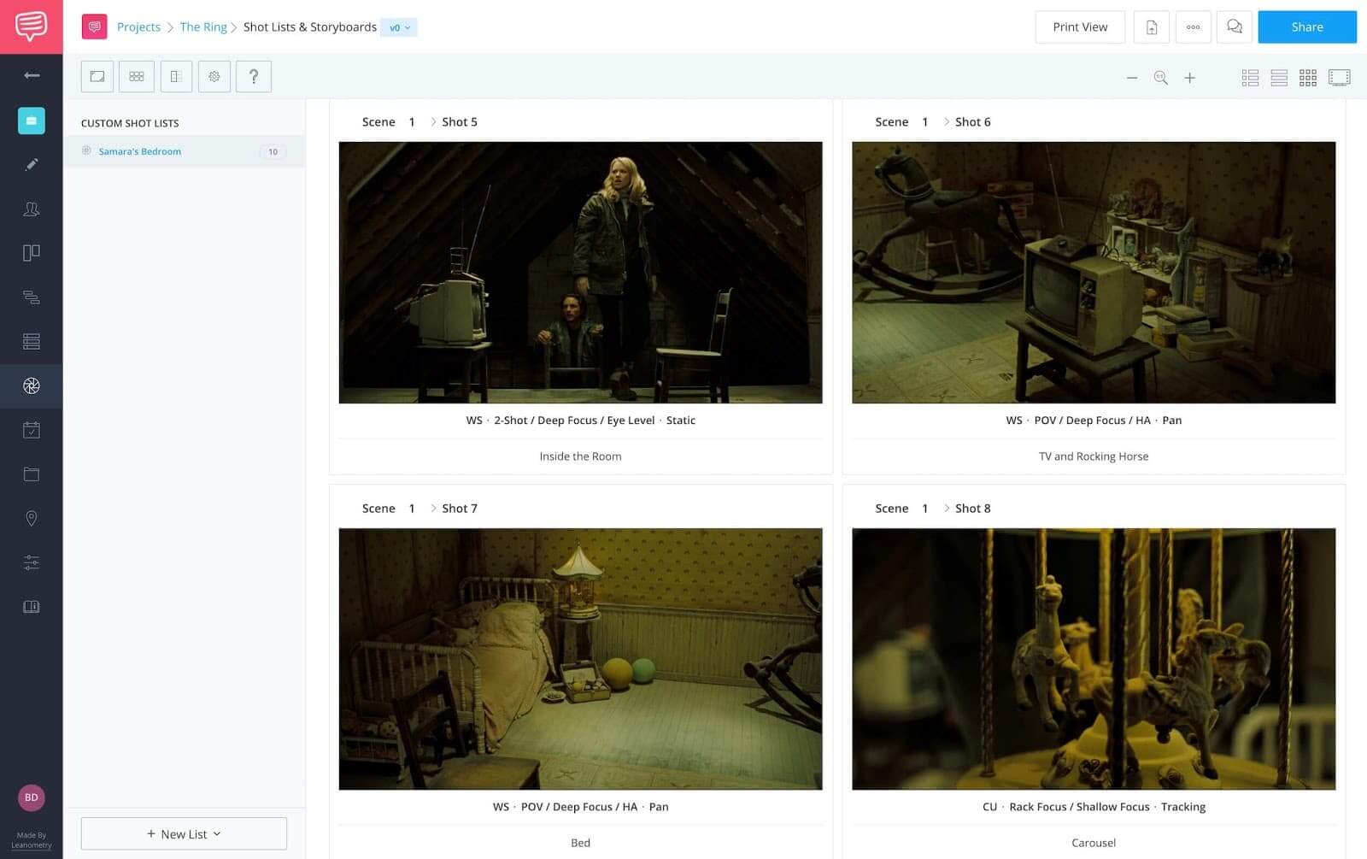Open the New List dropdown
The height and width of the screenshot is (859, 1367).
(183, 833)
